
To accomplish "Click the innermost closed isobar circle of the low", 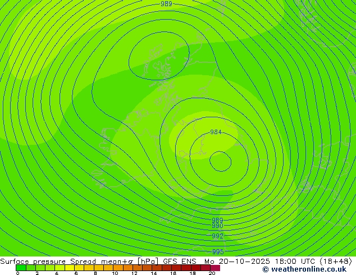I will (x=221, y=161).
